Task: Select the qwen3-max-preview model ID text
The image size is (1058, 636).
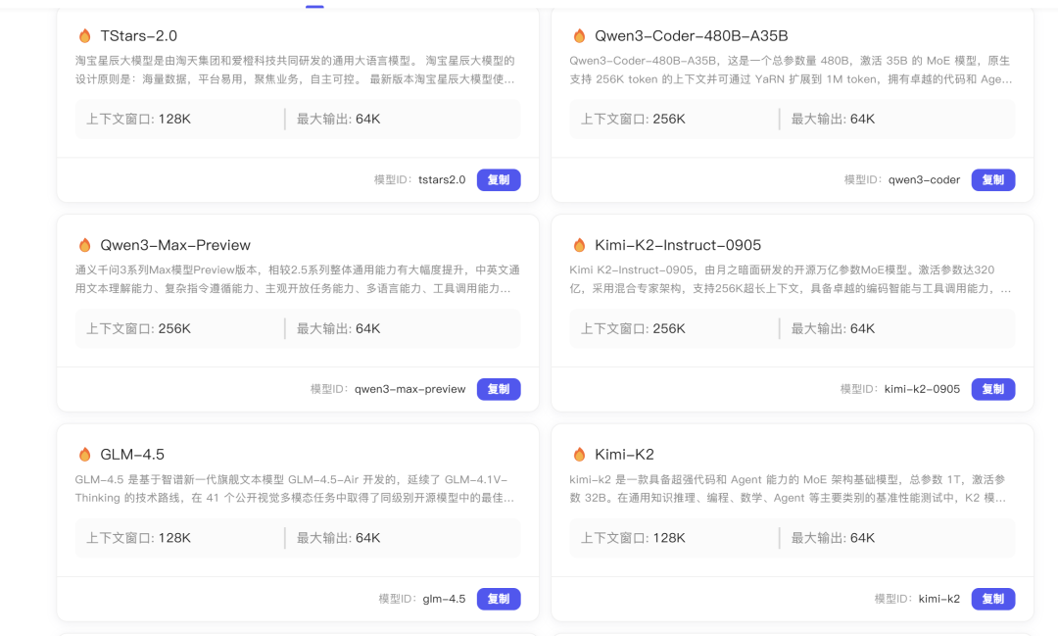Action: (x=410, y=389)
